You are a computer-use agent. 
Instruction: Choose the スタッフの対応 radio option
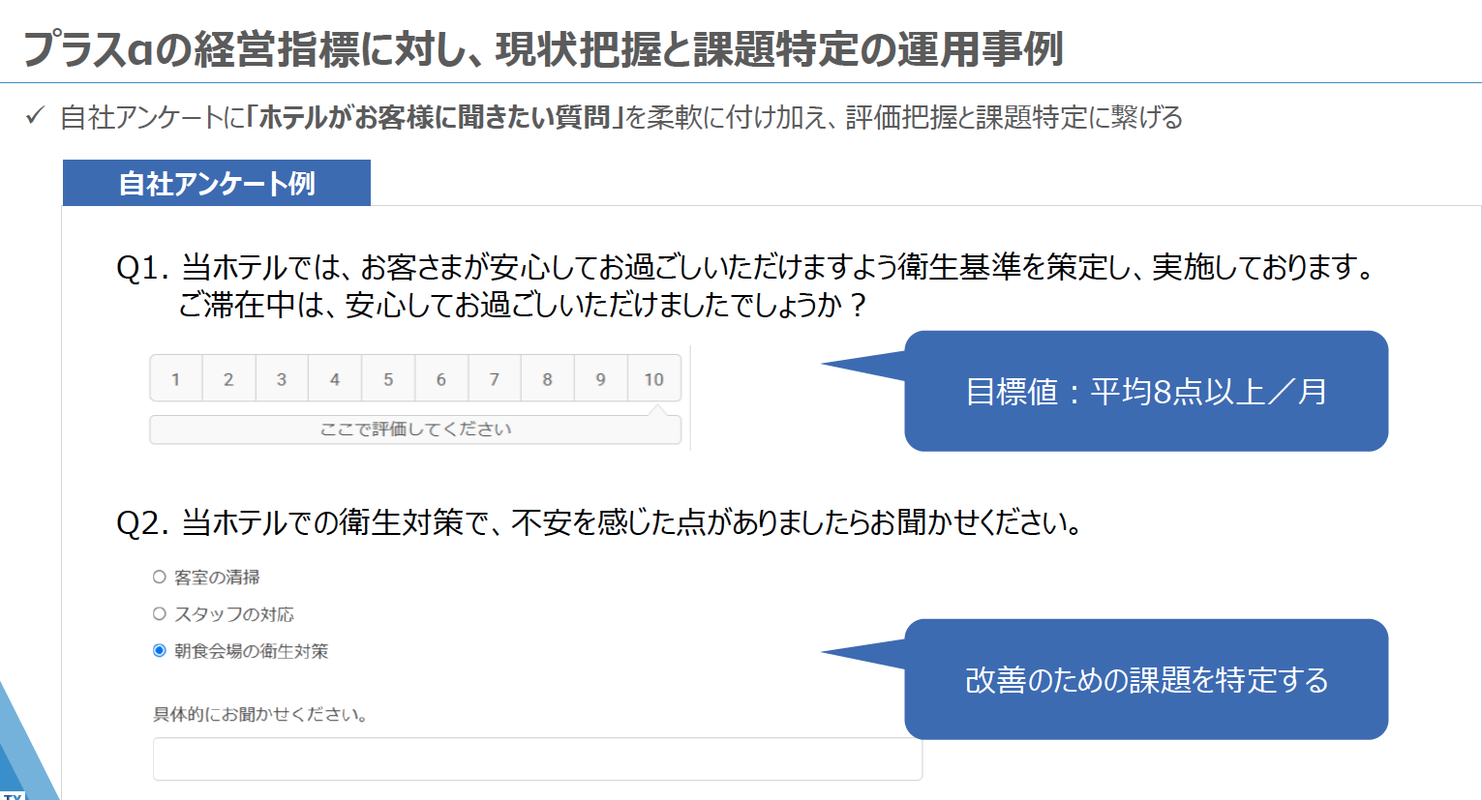pos(160,613)
